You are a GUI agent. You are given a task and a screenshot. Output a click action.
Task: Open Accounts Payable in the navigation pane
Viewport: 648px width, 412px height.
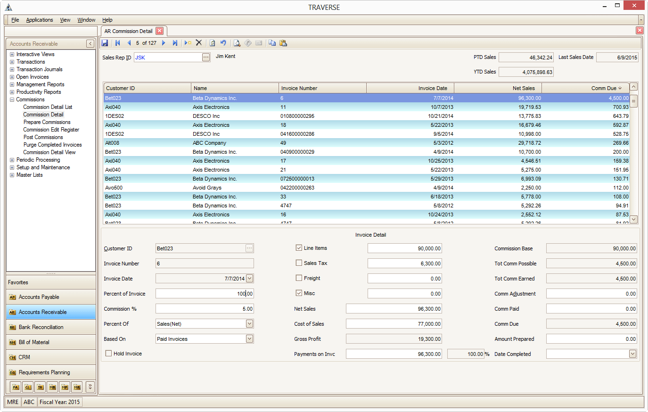39,297
